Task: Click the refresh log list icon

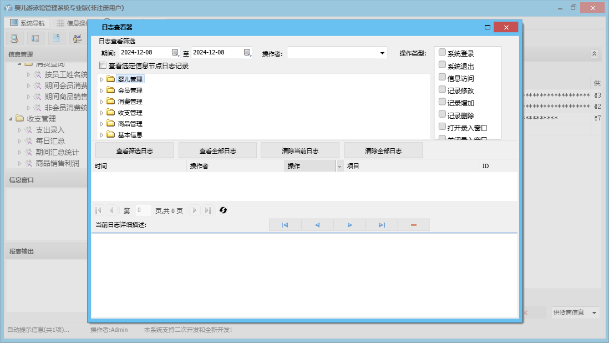Action: 223,210
